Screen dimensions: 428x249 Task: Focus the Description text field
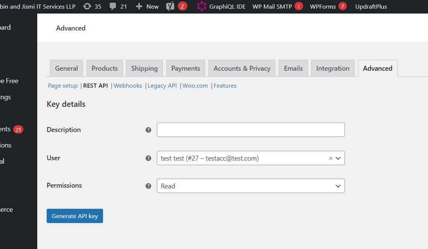(250, 130)
